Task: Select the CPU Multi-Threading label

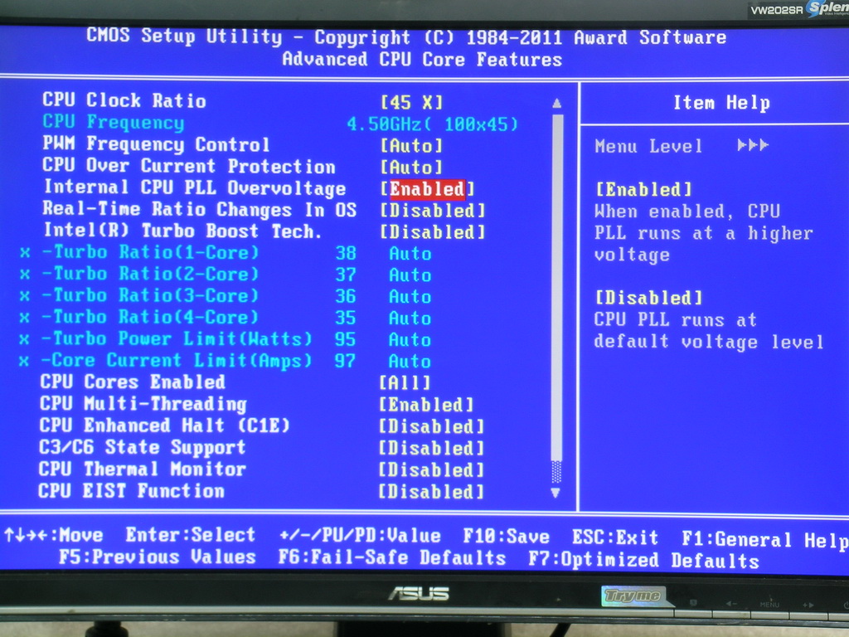Action: [143, 404]
